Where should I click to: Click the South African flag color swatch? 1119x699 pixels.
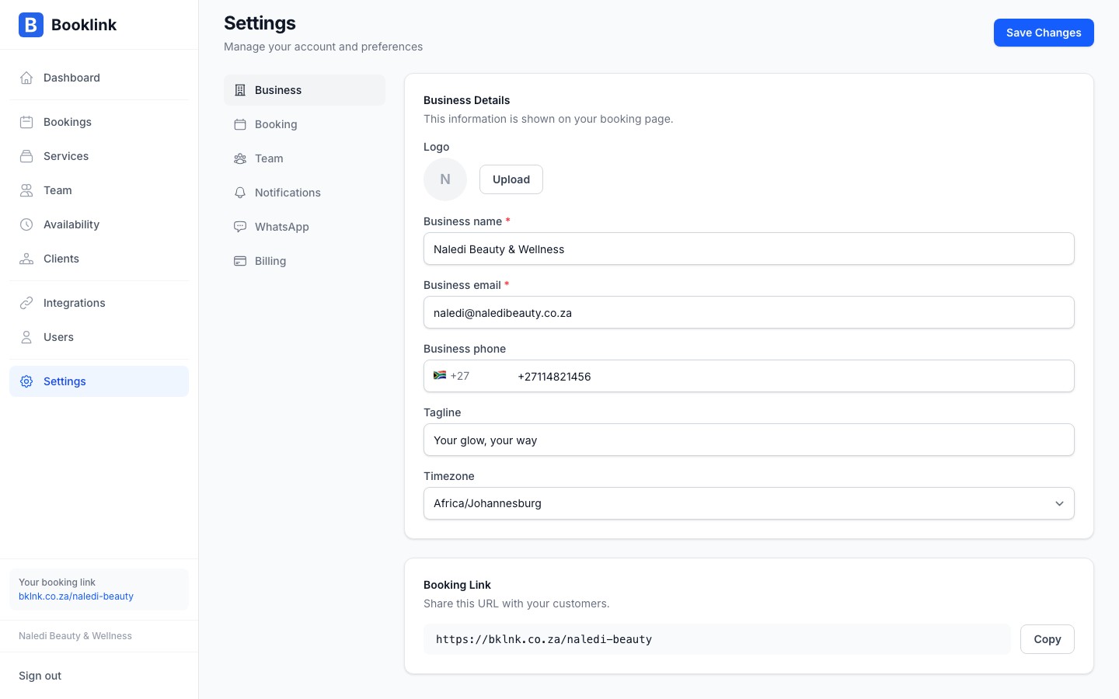[440, 375]
